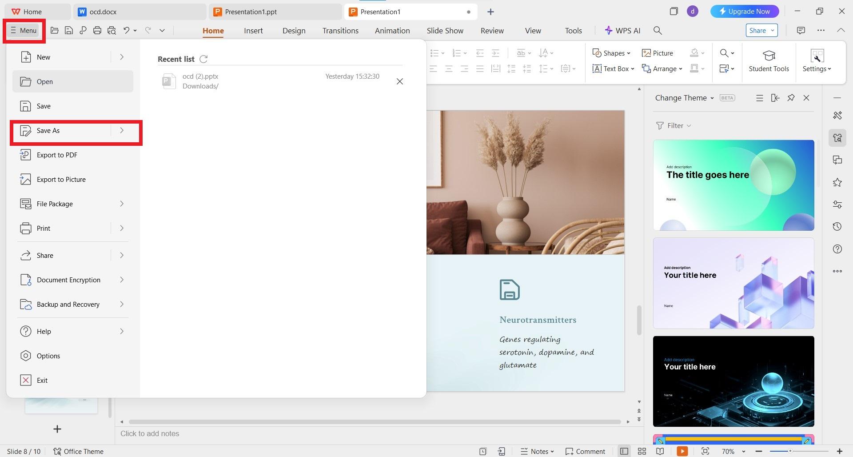Click Comment in the status bar

pyautogui.click(x=585, y=451)
